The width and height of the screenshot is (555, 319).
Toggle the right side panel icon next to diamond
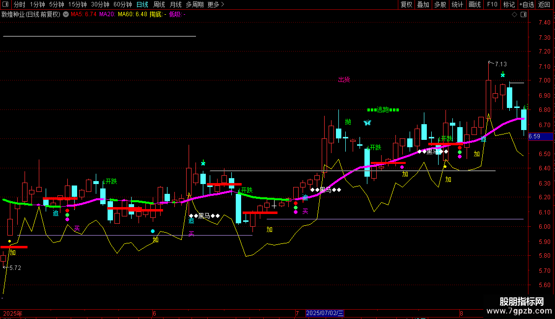tap(524, 15)
